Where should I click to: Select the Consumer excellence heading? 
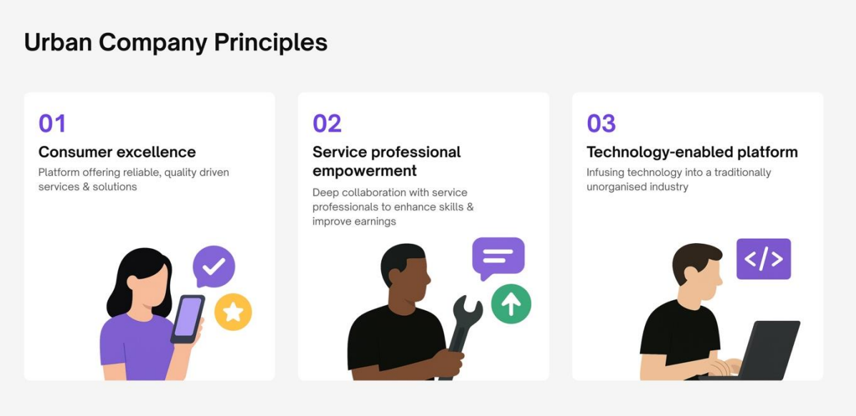pos(117,152)
